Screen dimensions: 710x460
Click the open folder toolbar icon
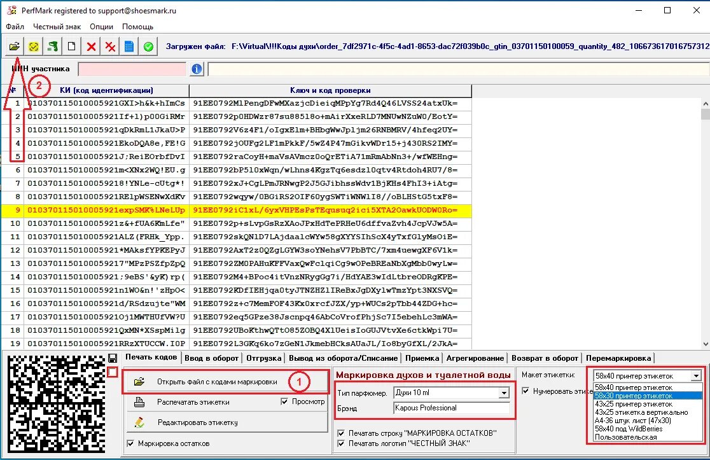point(15,46)
